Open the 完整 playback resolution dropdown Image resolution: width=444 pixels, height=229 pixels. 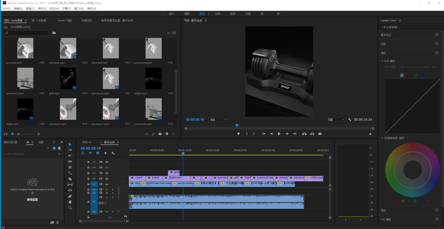[x=335, y=119]
